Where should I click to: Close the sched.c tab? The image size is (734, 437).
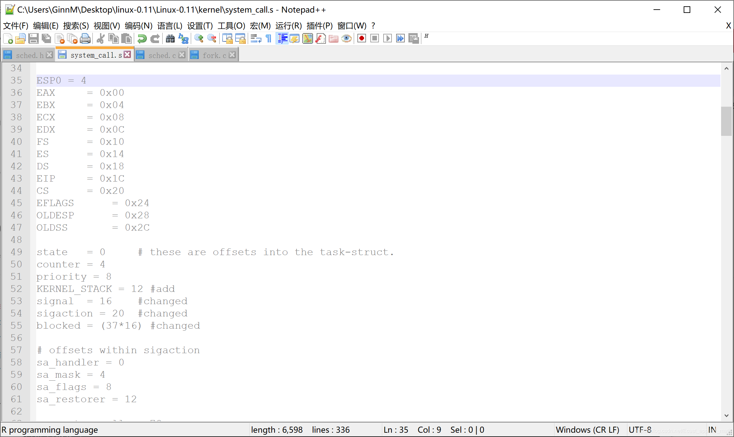tap(182, 55)
